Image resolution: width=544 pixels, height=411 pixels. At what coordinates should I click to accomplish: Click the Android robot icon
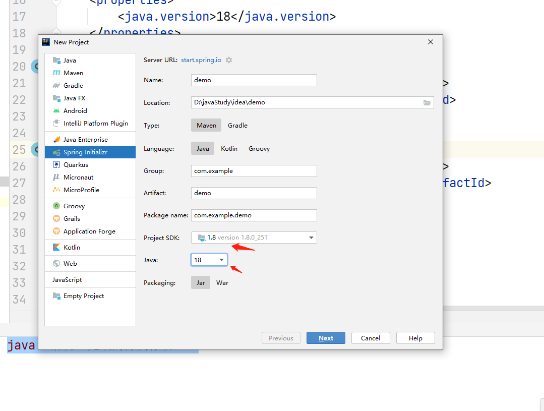pyautogui.click(x=56, y=111)
